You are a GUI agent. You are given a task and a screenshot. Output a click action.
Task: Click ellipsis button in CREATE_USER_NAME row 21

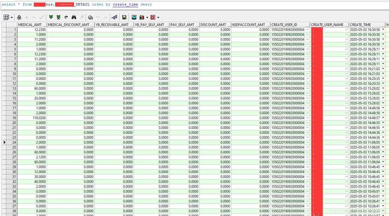pos(347,128)
